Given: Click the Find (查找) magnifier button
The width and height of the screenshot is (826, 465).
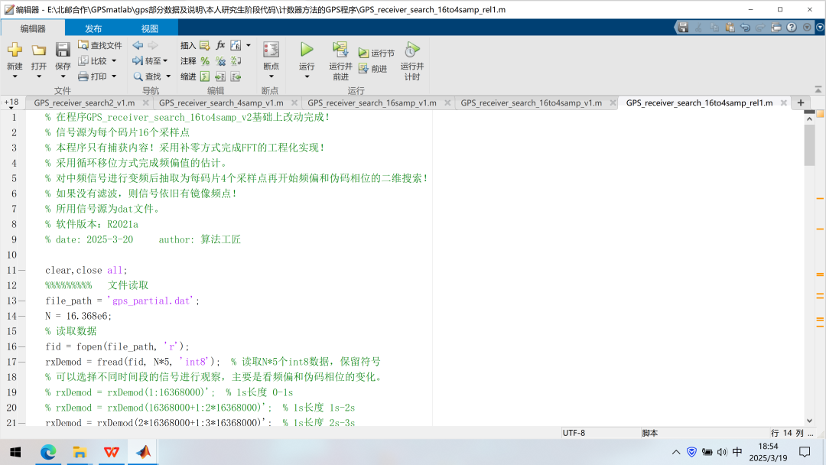Looking at the screenshot, I should point(147,76).
